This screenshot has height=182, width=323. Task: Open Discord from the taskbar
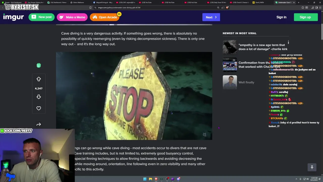[178, 179]
